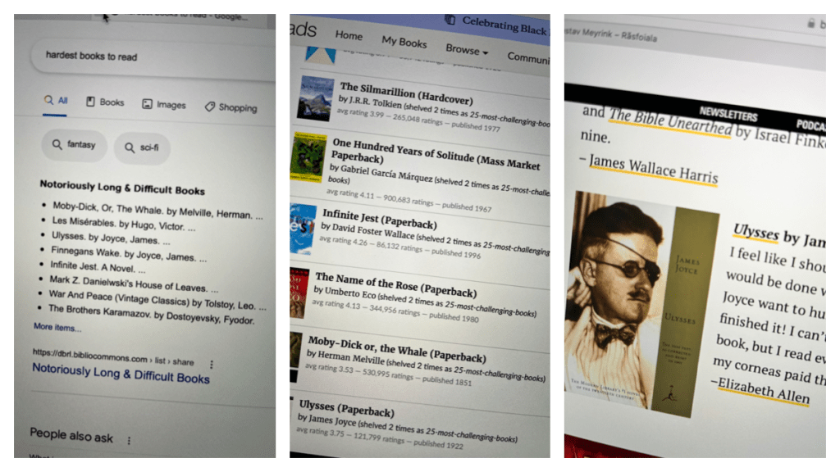Click The Silmarillion cover thumbnail

click(316, 99)
